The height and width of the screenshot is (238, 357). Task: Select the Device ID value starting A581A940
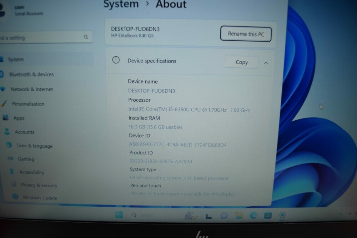point(178,145)
